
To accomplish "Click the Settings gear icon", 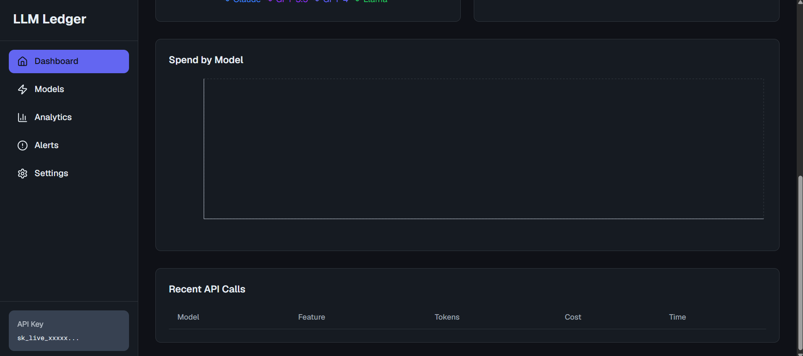I will tap(23, 174).
